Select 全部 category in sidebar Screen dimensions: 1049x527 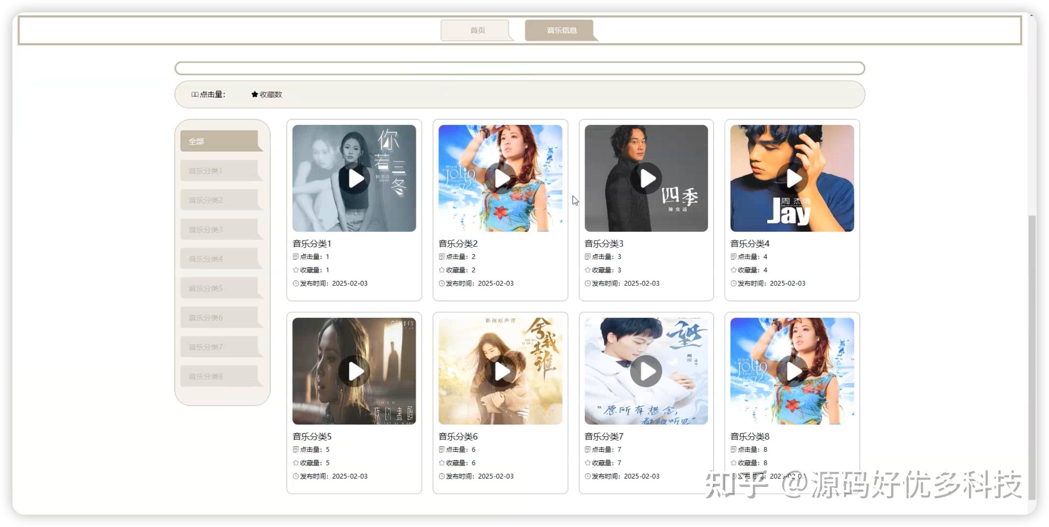coord(220,141)
